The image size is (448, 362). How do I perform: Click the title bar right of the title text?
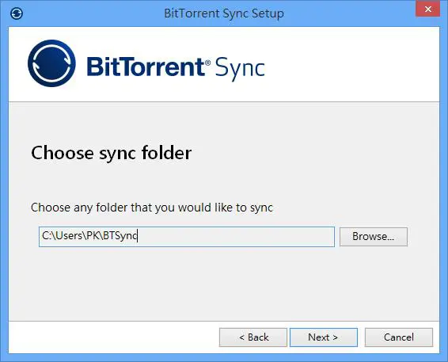348,13
